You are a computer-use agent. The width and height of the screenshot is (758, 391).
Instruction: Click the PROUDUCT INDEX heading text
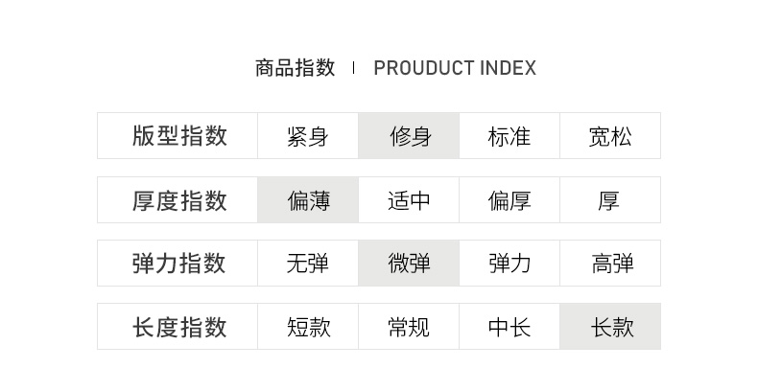click(455, 68)
